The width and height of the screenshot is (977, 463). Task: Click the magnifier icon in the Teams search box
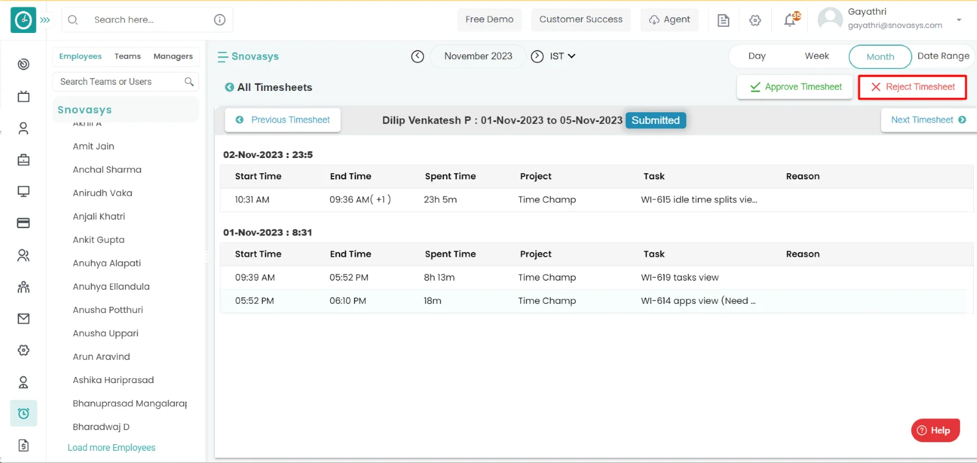pos(189,82)
